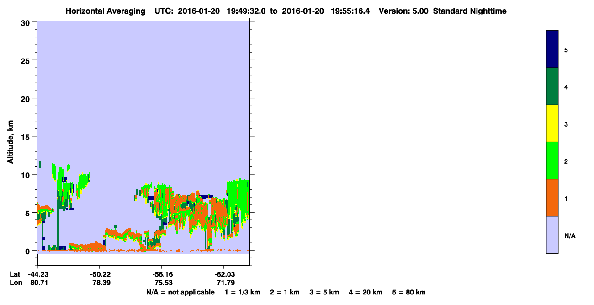Click the y-axis tick label 20
This screenshot has height=305, width=594.
click(x=27, y=99)
